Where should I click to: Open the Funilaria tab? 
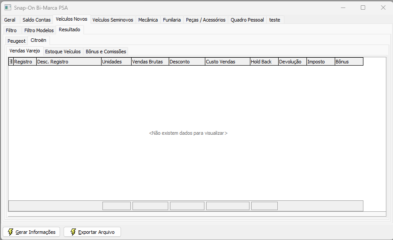click(172, 20)
